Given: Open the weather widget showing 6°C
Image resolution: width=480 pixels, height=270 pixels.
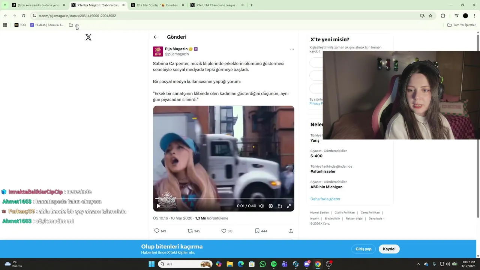Looking at the screenshot, I should point(13,264).
